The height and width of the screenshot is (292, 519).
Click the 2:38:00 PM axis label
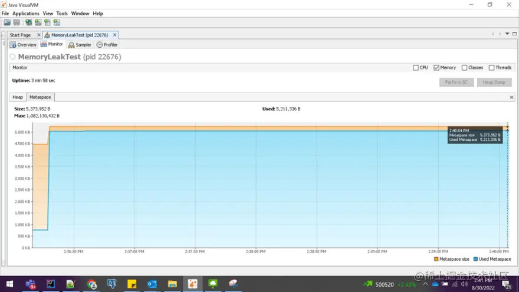(x=255, y=252)
